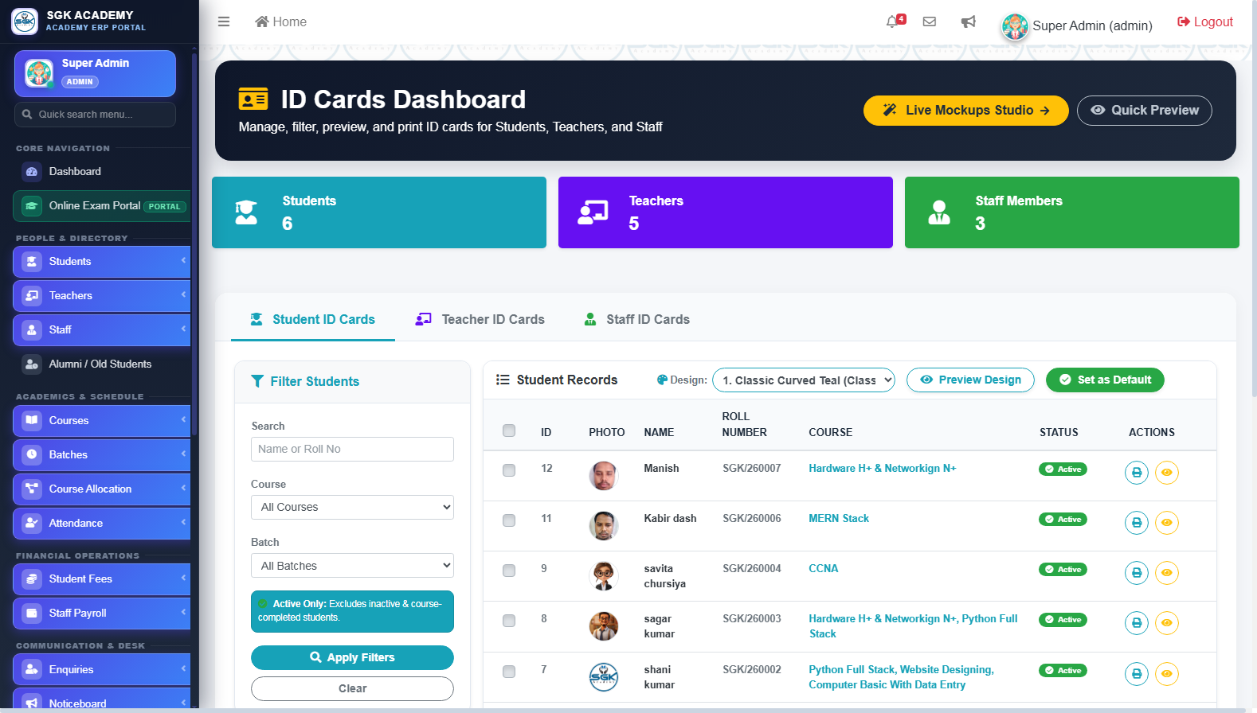Open Live Mockups Studio
The image size is (1257, 713).
(x=966, y=111)
